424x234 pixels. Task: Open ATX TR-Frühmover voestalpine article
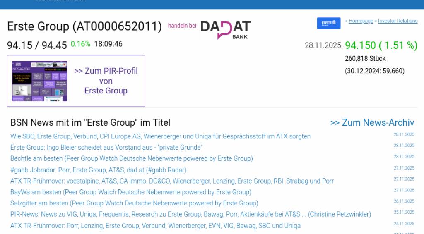pos(172,181)
